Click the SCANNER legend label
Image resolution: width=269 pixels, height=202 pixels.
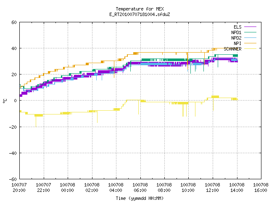tap(232, 49)
